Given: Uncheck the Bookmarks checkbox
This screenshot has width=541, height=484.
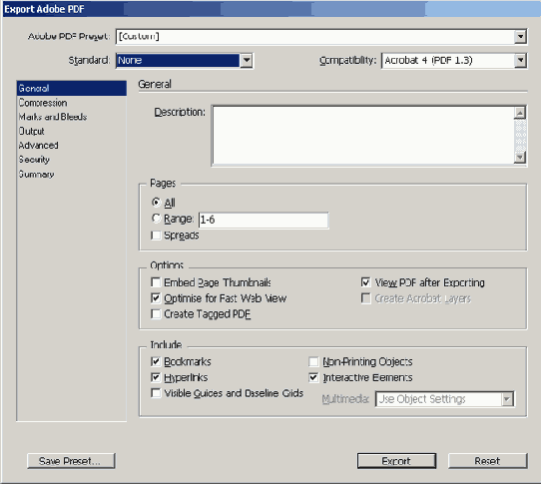Looking at the screenshot, I should point(156,361).
